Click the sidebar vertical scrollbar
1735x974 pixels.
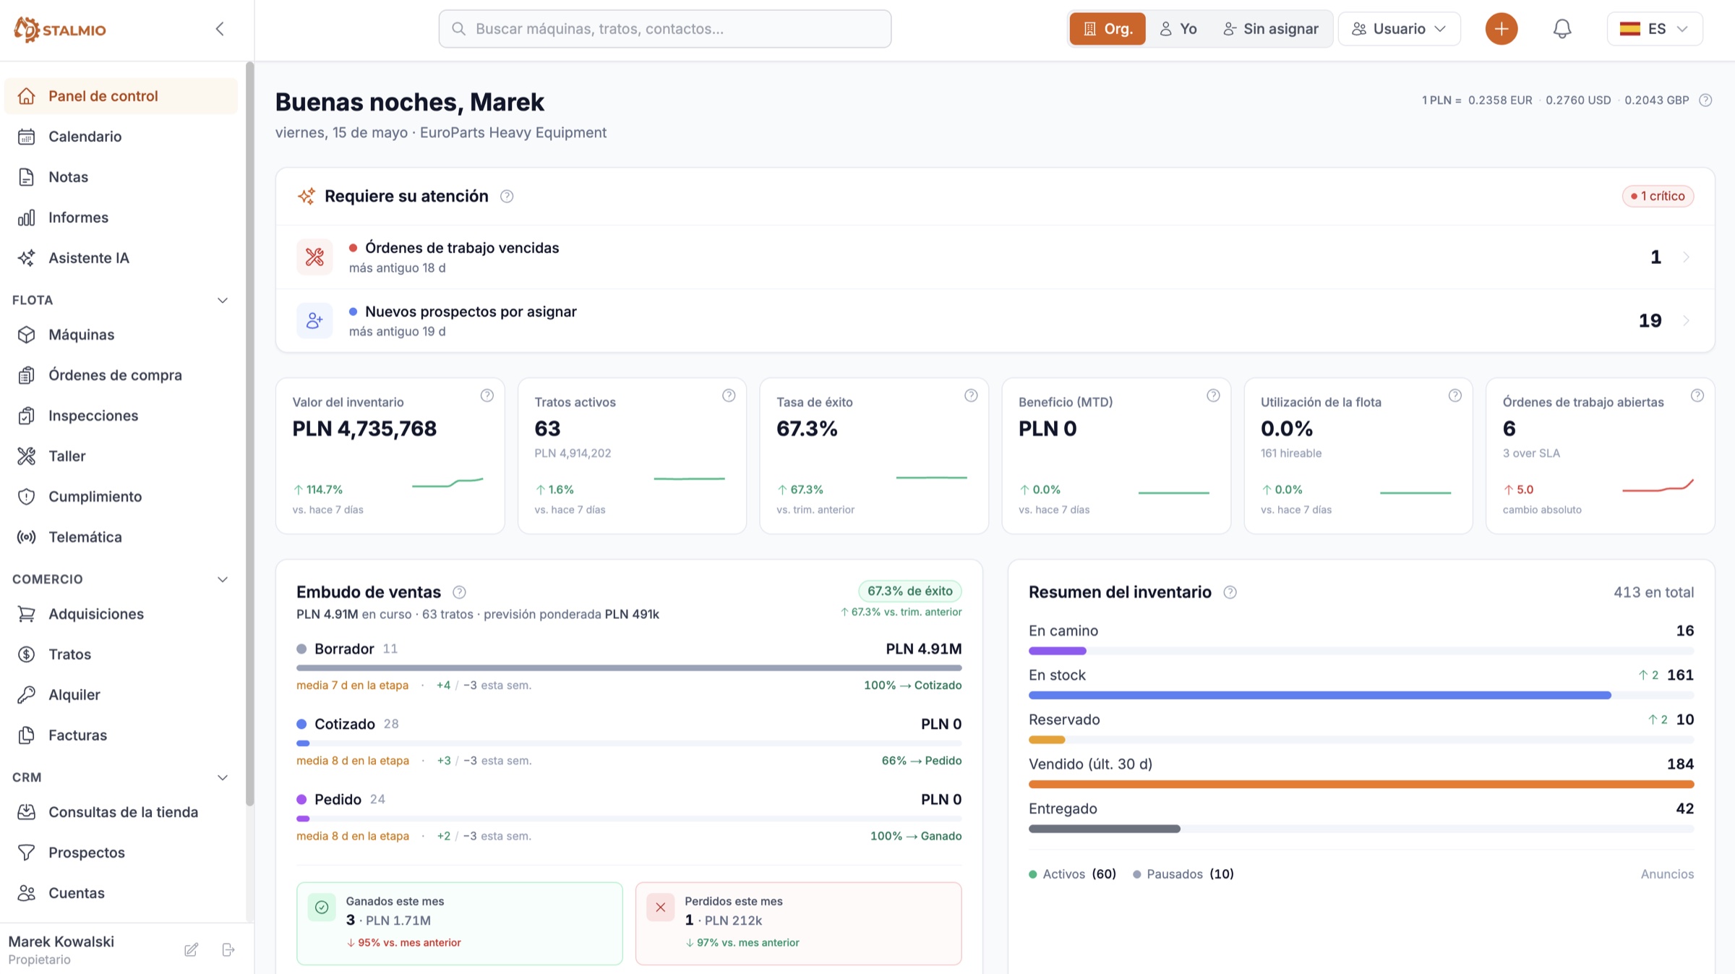pyautogui.click(x=249, y=434)
